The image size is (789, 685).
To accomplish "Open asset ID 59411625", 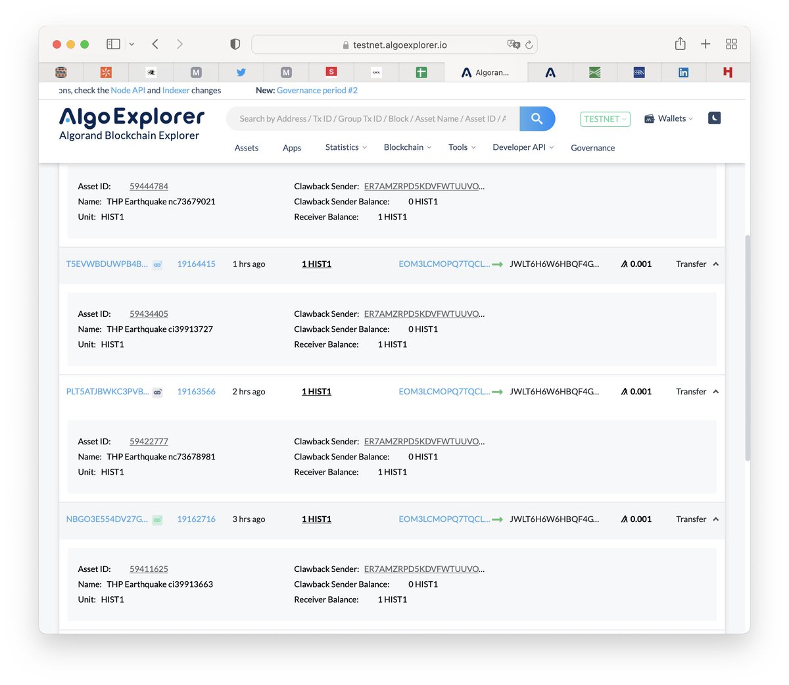I will (x=149, y=569).
